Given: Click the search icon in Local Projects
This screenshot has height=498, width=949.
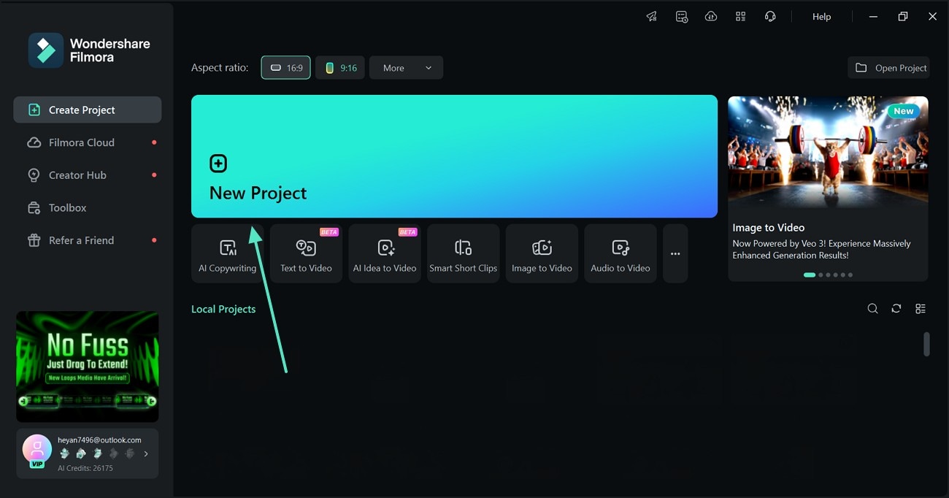Looking at the screenshot, I should pos(872,308).
